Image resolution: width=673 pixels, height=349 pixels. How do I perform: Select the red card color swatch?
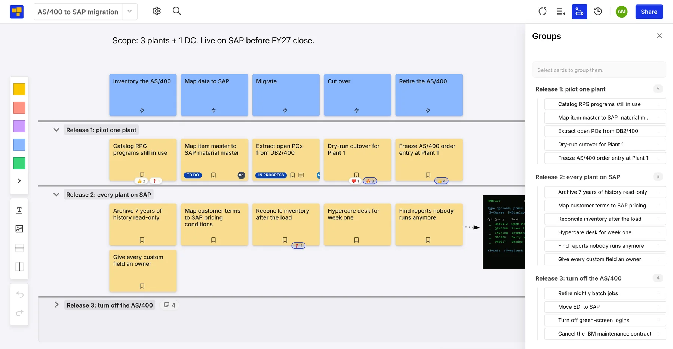(x=19, y=108)
